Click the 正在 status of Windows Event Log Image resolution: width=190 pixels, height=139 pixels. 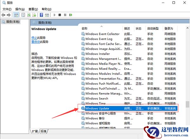pos(140,39)
